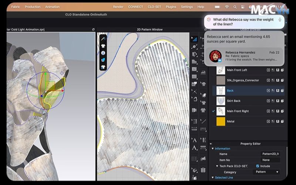Click the top t-shirt icon in floating toolbar

pyautogui.click(x=103, y=46)
